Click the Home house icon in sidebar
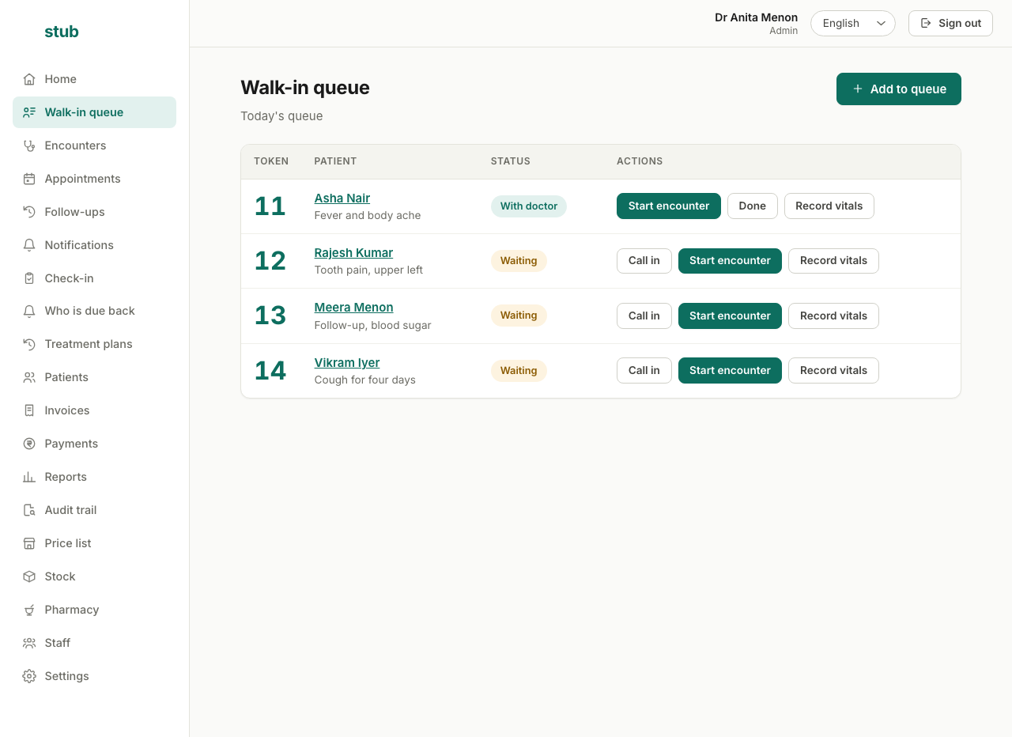Viewport: 1012px width, 737px height. pyautogui.click(x=29, y=79)
